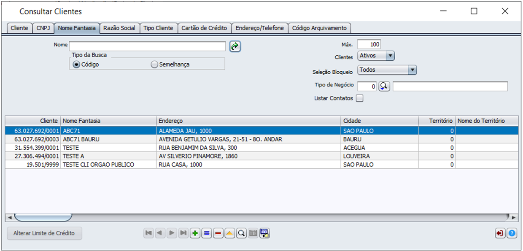Click the city cell LOUVEIRA

tap(356, 156)
